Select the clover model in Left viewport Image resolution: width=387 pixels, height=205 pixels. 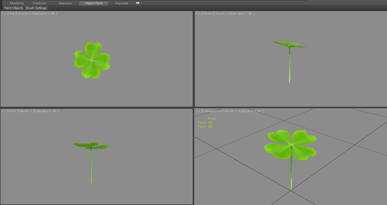91,163
